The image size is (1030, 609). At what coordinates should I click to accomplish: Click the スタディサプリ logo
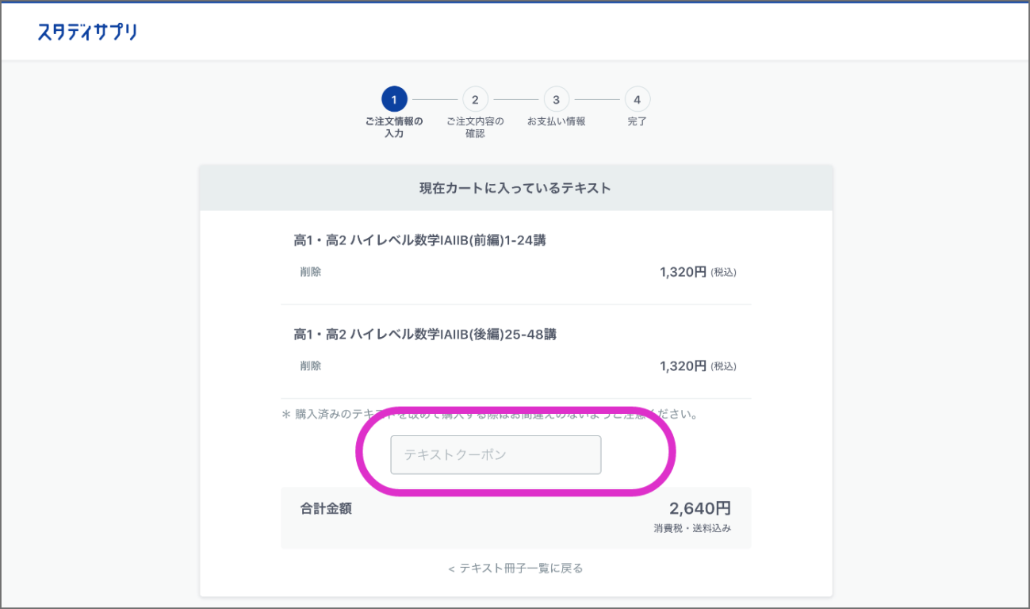(x=87, y=32)
